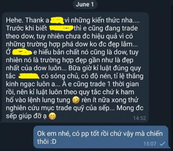Image resolution: width=173 pixels, height=151 pixels.
Task: Click the words "theo dow" in message
Action: 20,36
